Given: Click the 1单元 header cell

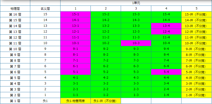Looking at the screenshot, I should point(136,3).
